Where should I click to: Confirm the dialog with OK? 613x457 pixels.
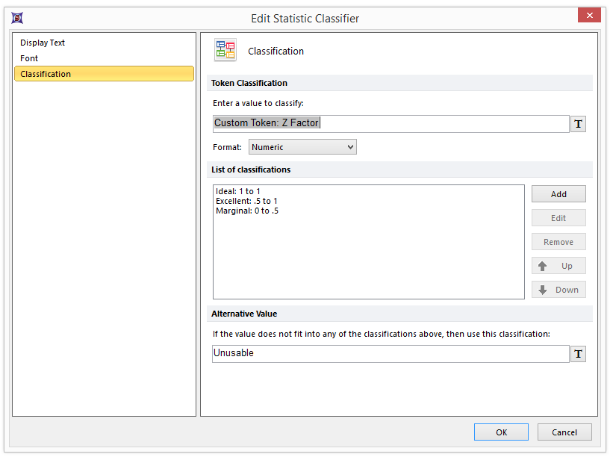point(501,432)
